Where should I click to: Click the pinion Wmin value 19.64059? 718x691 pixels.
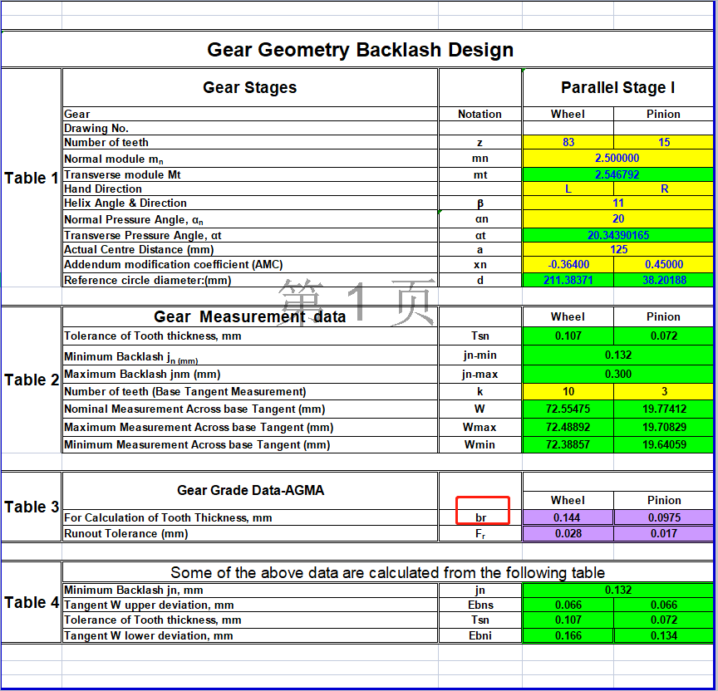663,444
